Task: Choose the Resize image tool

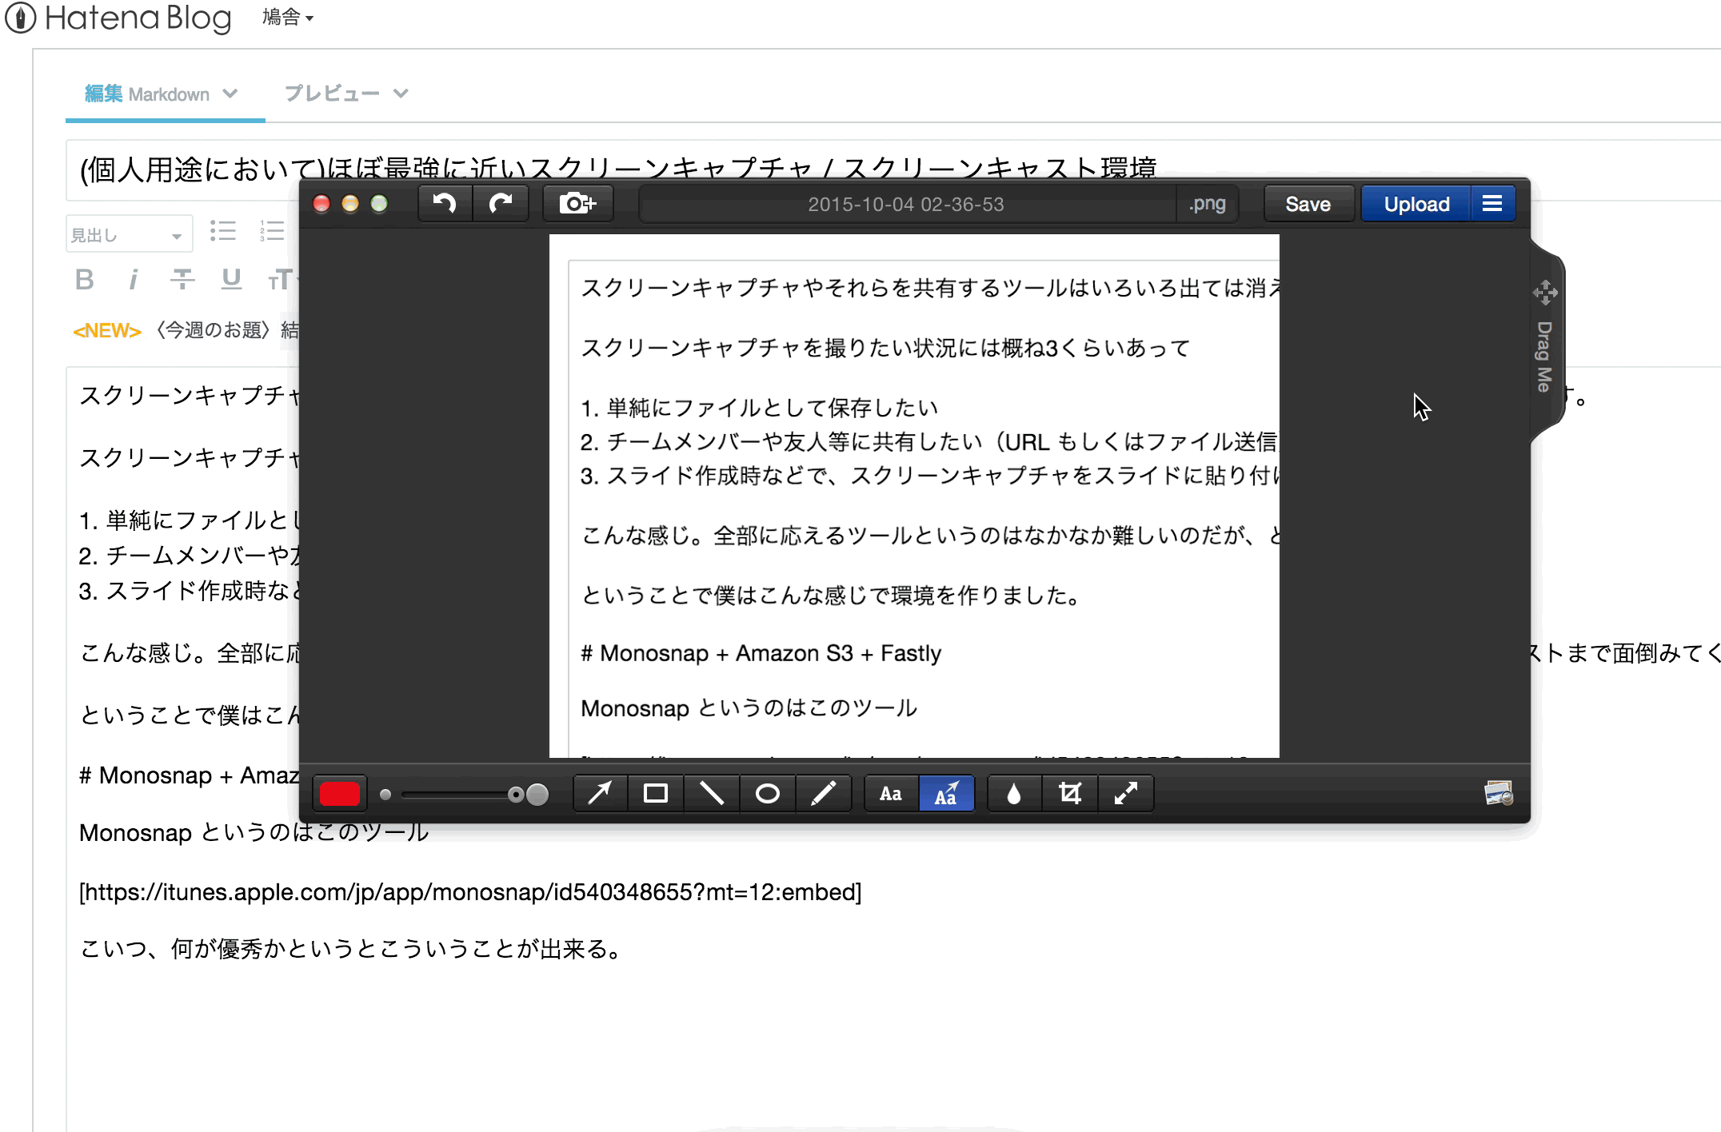Action: (1126, 794)
